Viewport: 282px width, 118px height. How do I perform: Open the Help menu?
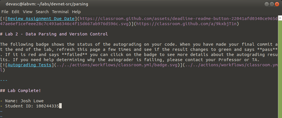(x=76, y=12)
